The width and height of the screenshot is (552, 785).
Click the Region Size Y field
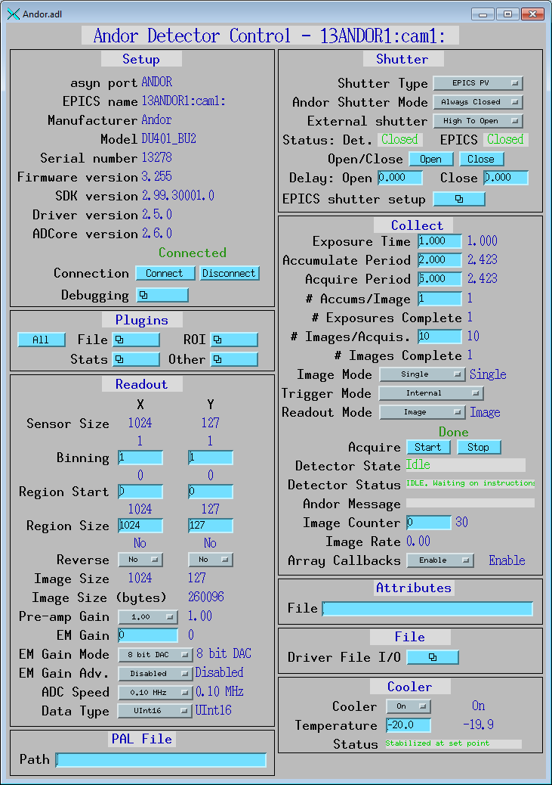pyautogui.click(x=211, y=525)
